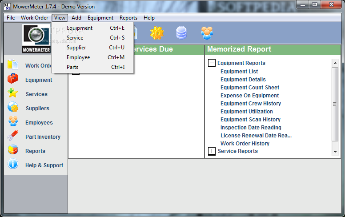Select Equipment Details report
Viewport: 345px width, 217px height.
(243, 80)
